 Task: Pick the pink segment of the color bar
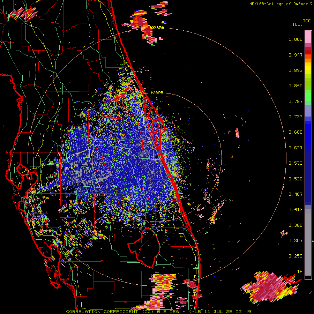pyautogui.click(x=308, y=37)
